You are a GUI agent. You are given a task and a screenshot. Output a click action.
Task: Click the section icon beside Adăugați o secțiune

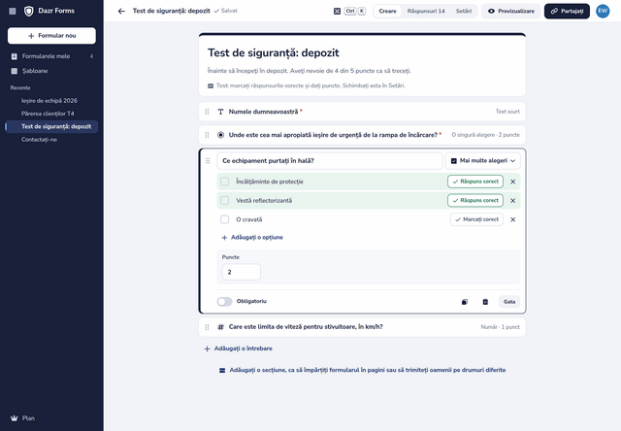[222, 371]
